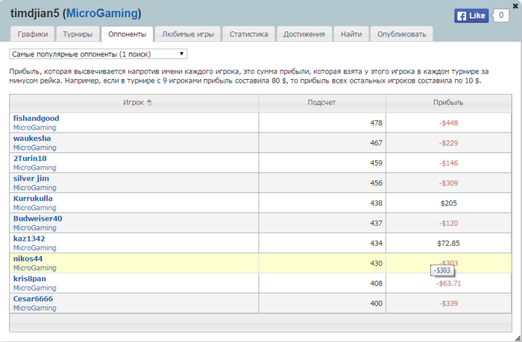Click the profit value $205
This screenshot has width=522, height=342.
point(449,203)
